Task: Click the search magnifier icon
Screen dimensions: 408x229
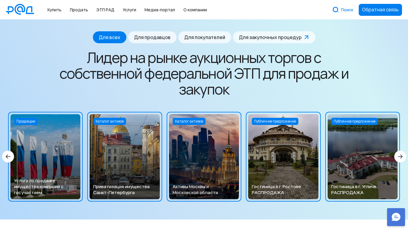Action: [x=335, y=10]
